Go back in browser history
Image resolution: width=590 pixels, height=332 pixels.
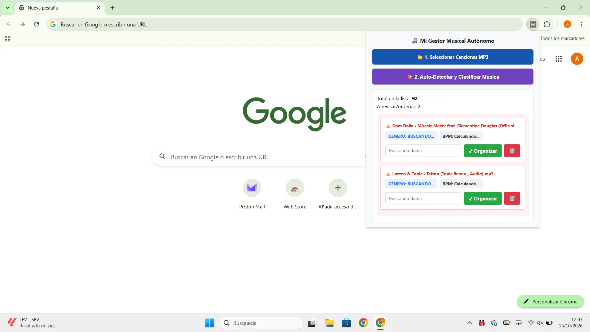(x=9, y=24)
